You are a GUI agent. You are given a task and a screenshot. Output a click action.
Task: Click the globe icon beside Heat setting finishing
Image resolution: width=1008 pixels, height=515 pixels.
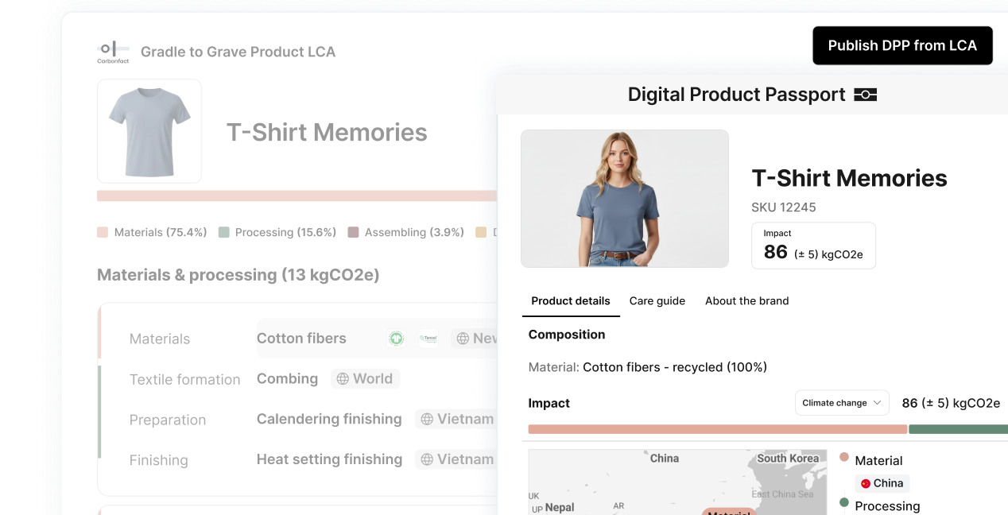[427, 459]
